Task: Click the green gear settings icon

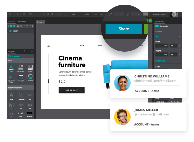Action: pyautogui.click(x=150, y=21)
